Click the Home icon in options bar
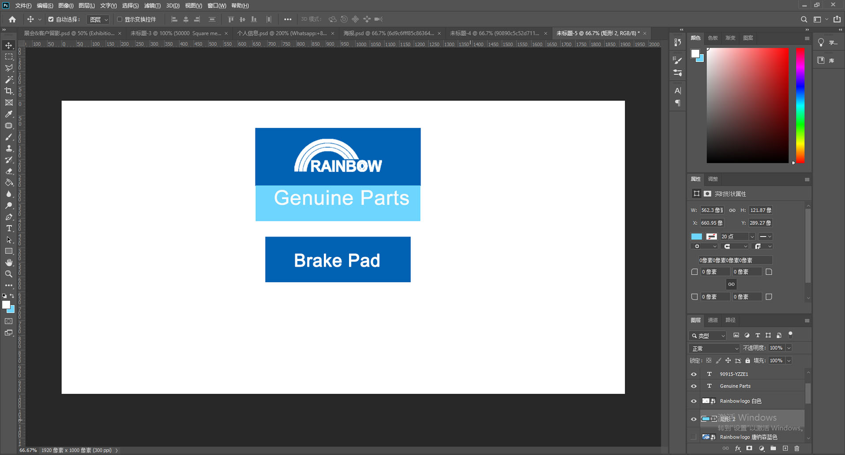This screenshot has width=845, height=455. (x=12, y=19)
